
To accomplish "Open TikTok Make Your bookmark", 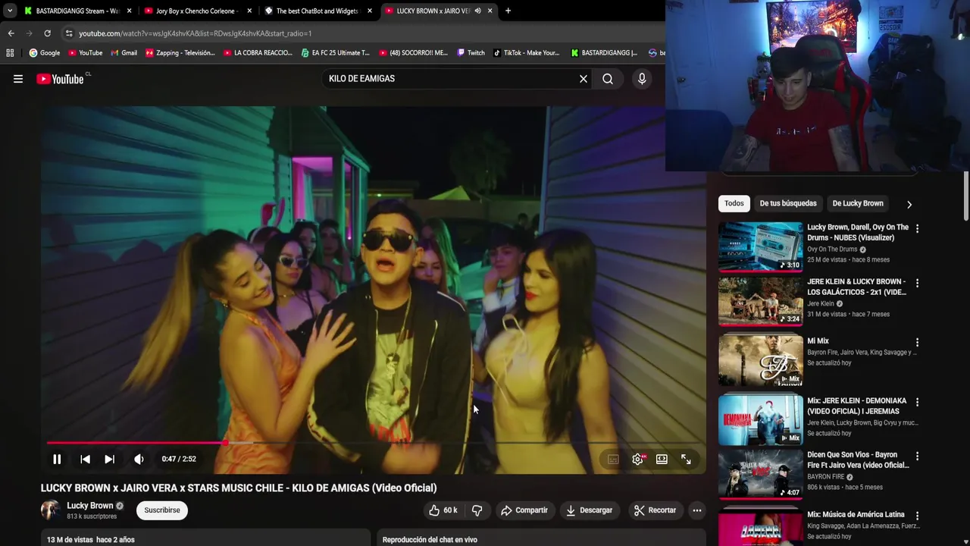I will (x=526, y=53).
